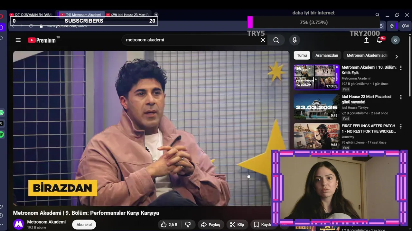Viewport: 412px width, 231px height.
Task: Open the browser AI assistant button
Action: pyautogui.click(x=405, y=26)
